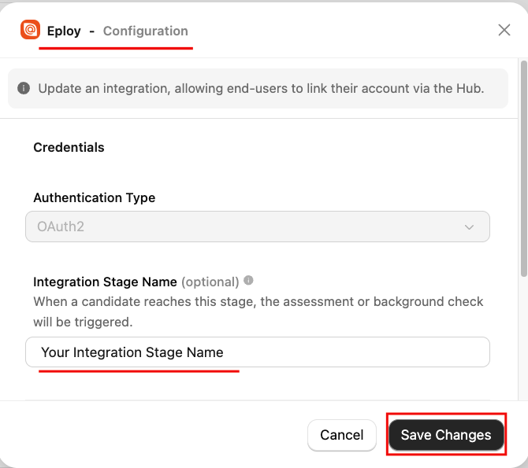Click the Configuration title text

click(146, 31)
